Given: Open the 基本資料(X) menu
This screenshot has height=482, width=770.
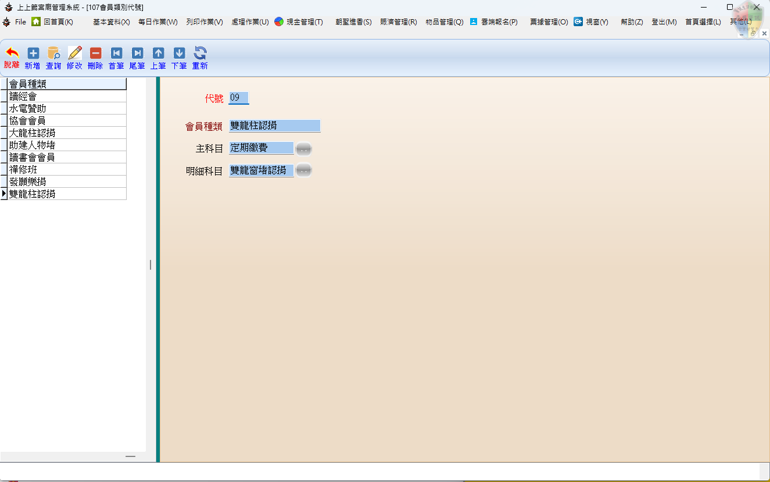Looking at the screenshot, I should pos(111,22).
